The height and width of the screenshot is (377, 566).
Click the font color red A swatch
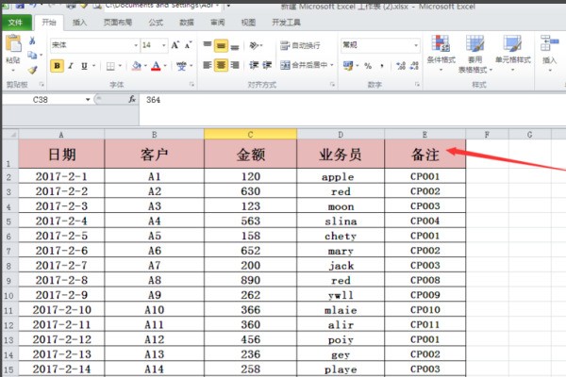[x=155, y=65]
